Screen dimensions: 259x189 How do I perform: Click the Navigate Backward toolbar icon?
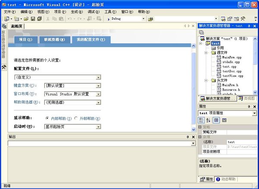click(89, 19)
